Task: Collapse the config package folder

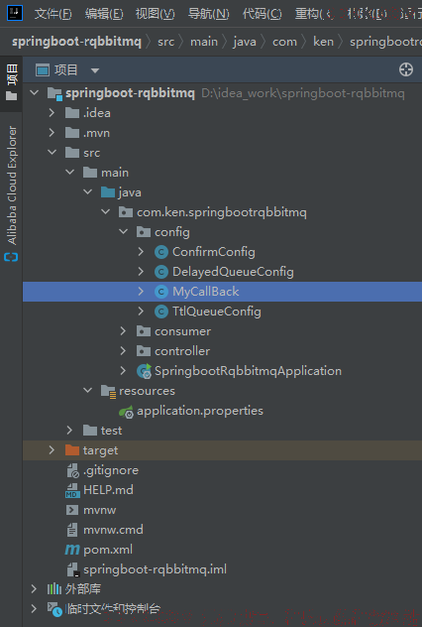Action: (x=124, y=231)
